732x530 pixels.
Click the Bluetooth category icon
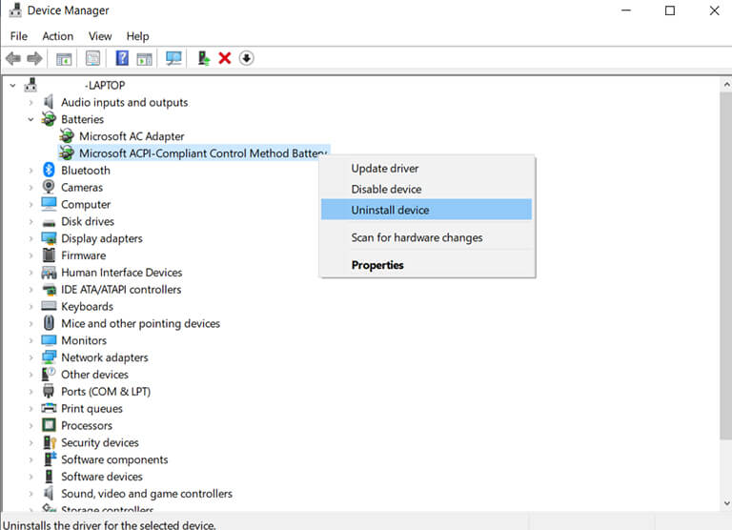coord(49,170)
